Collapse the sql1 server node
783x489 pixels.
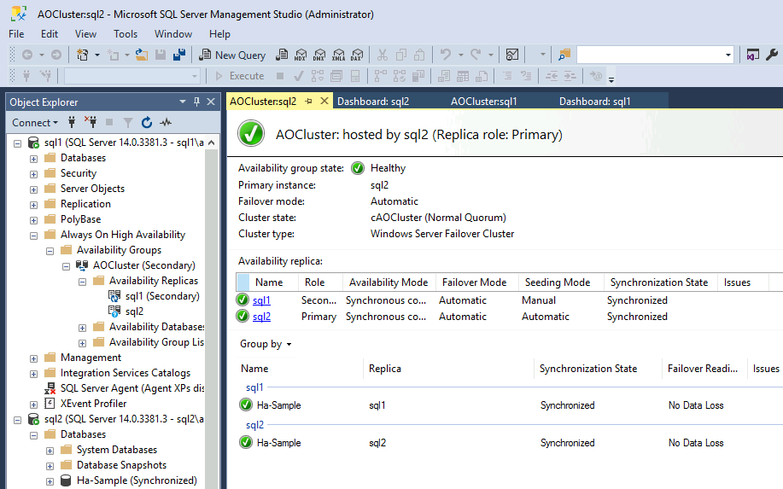pyautogui.click(x=17, y=143)
